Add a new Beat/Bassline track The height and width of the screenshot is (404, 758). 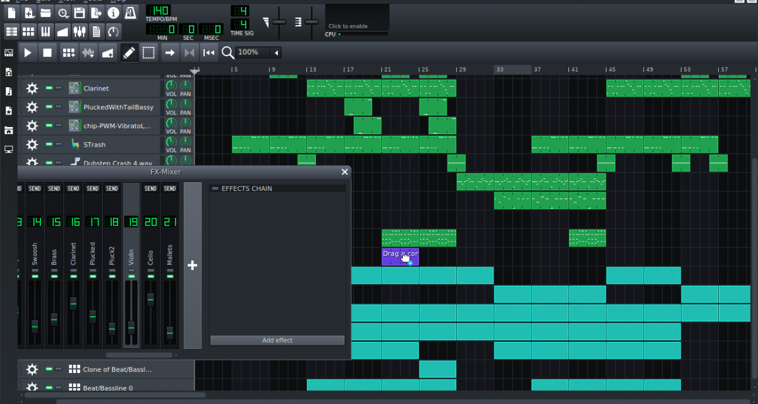coord(68,52)
